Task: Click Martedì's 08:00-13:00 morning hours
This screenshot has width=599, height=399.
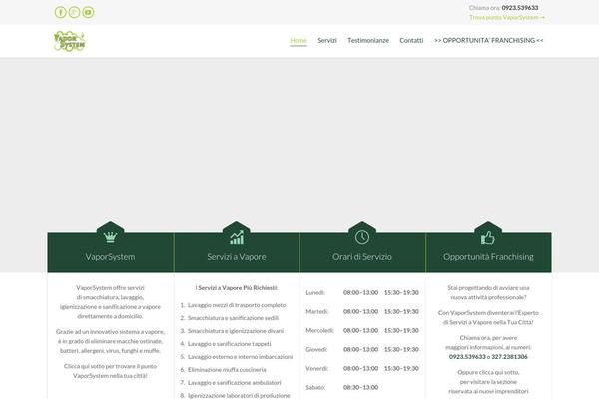Action: [x=360, y=311]
